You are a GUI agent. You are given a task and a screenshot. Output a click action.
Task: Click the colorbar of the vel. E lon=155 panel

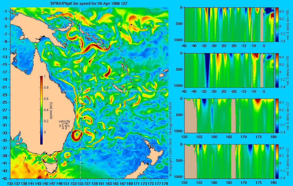coord(277,25)
